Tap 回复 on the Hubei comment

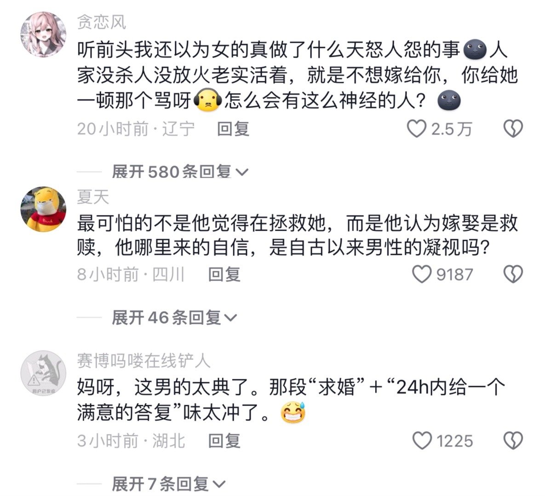click(x=224, y=441)
